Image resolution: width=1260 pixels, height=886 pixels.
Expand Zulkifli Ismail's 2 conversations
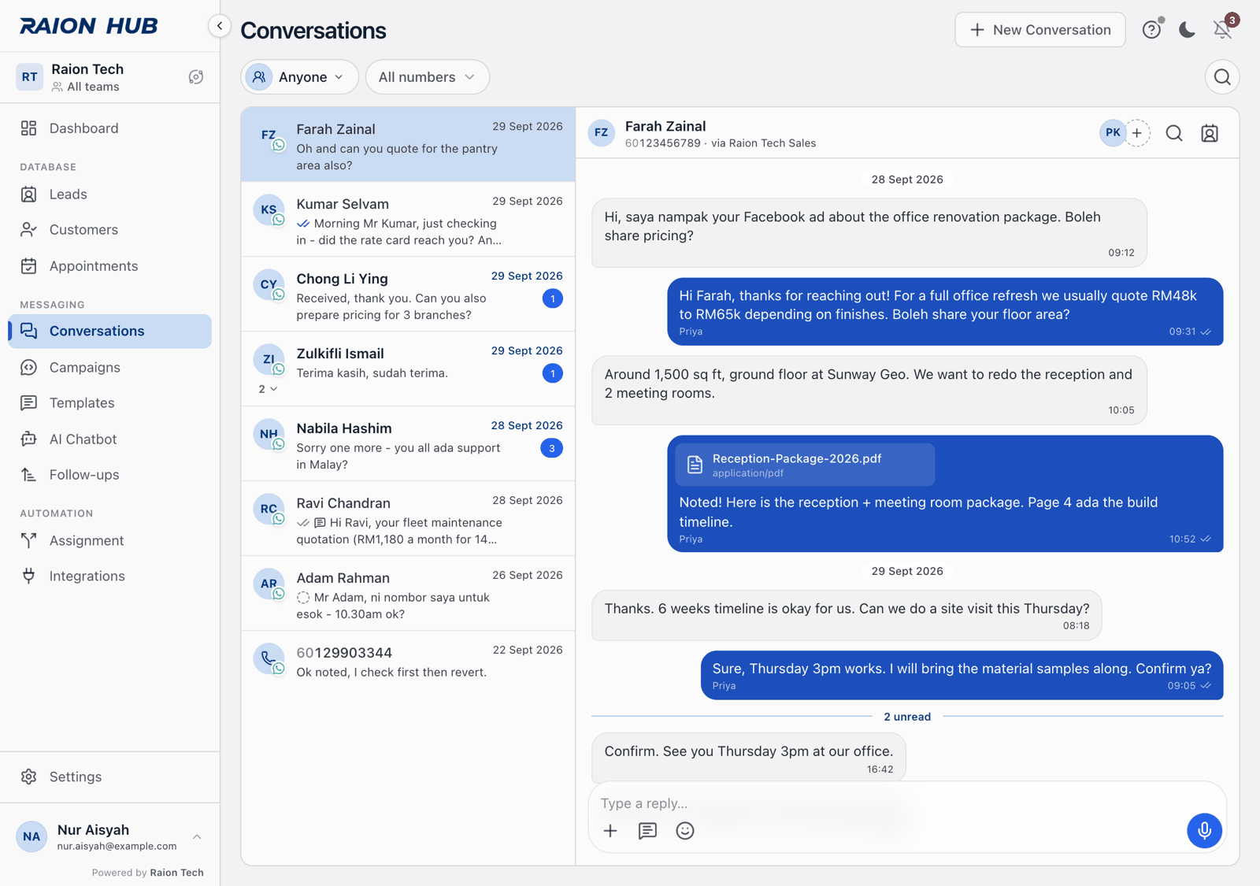coord(268,389)
